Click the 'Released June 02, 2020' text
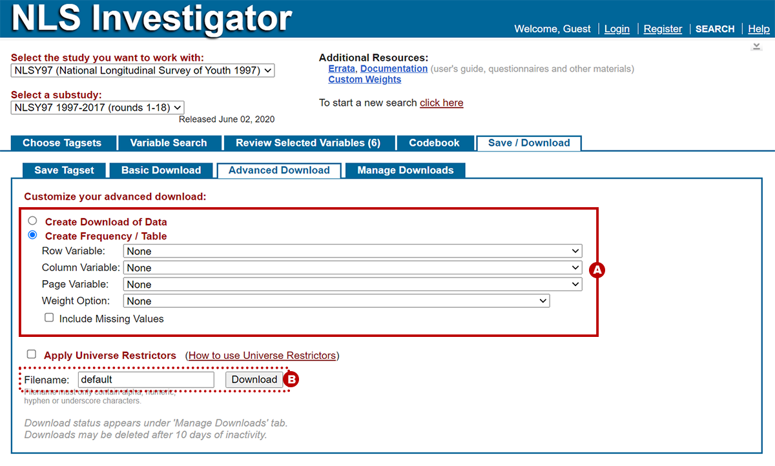This screenshot has width=775, height=466. coord(227,119)
